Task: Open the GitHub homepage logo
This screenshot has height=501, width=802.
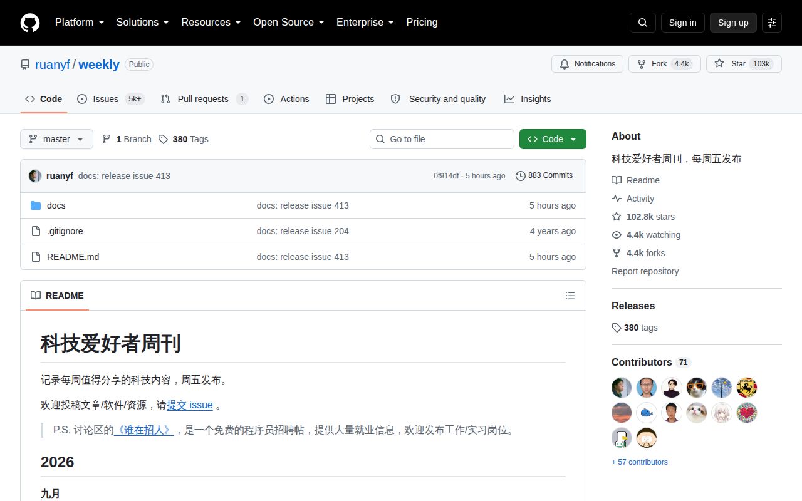Action: (30, 23)
